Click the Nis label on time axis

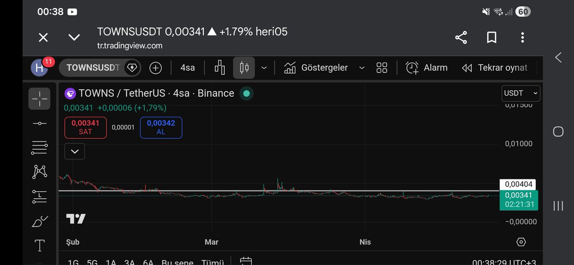point(365,242)
